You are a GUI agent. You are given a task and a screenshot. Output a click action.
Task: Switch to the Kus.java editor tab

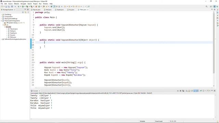pos(71,10)
